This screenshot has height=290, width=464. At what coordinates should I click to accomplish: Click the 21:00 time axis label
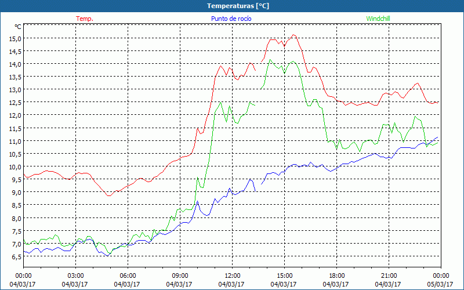[x=389, y=276]
